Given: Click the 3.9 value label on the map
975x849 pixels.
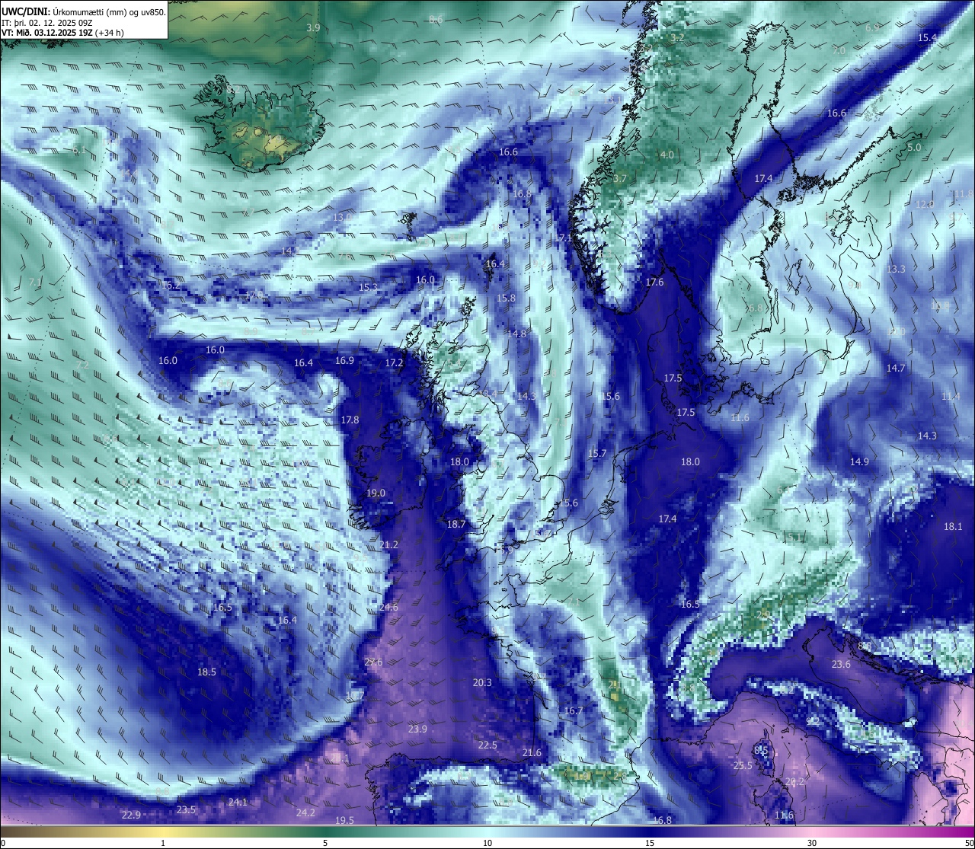Looking at the screenshot, I should point(313,28).
